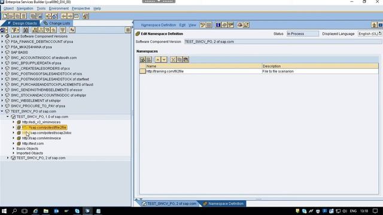This screenshot has height=215, width=383.
Task: Click the panel icon on the navigation toolbar's far right
Action: 127,30
